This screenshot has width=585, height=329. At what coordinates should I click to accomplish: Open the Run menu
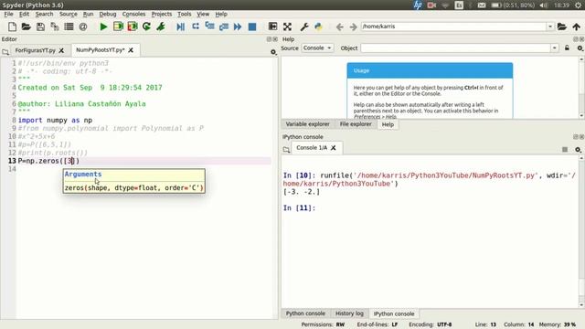tap(88, 14)
